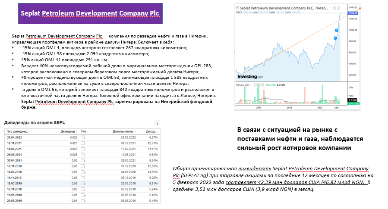Click the type icon in the 15.05.2018 row
388x209 pixels.
pyautogui.click(x=83, y=195)
